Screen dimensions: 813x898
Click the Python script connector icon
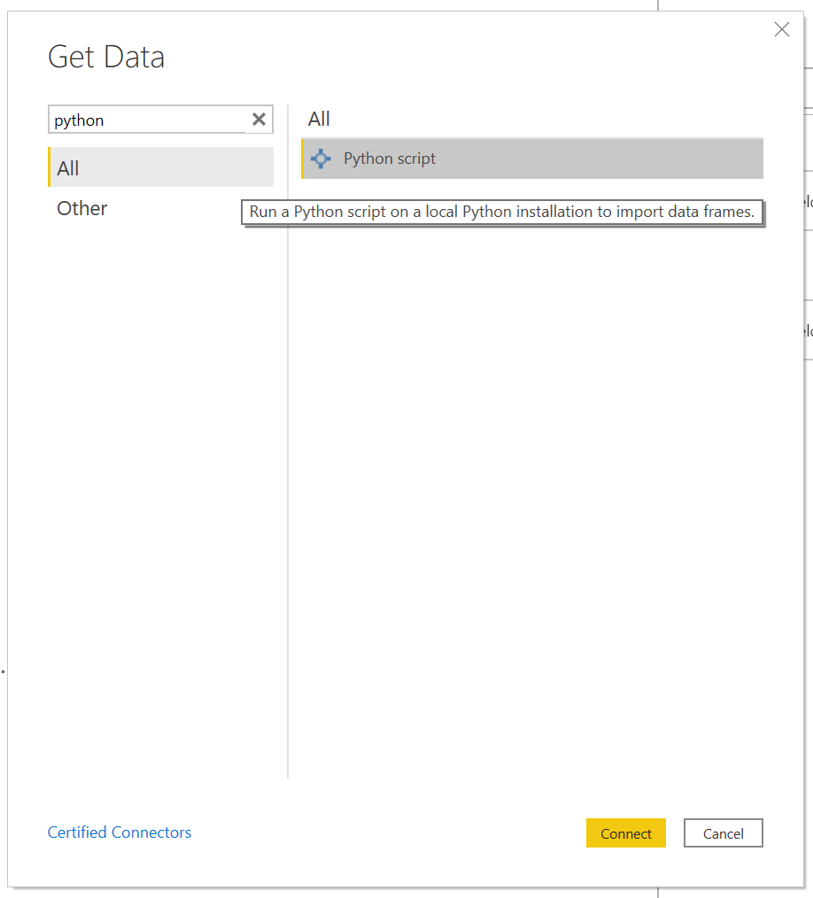[x=321, y=159]
